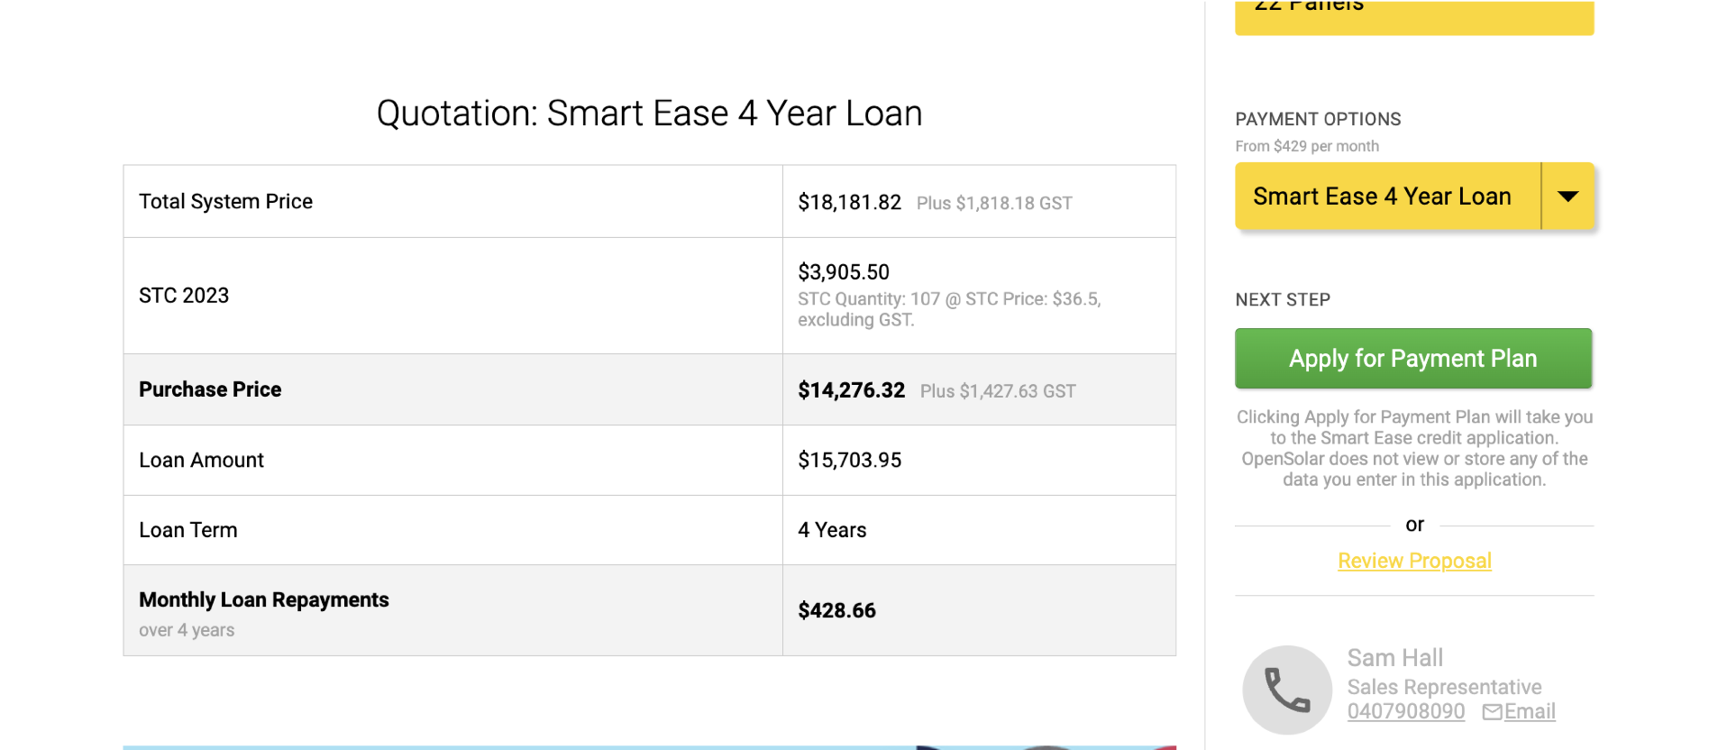The width and height of the screenshot is (1718, 750).
Task: Click the phone icon beside Sam Hall
Action: click(1286, 688)
